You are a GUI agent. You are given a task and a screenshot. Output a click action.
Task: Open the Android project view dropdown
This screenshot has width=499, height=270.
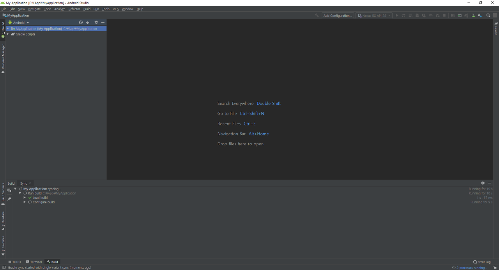[x=19, y=23]
